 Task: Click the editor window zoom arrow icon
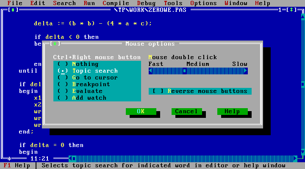pyautogui.click(x=292, y=10)
